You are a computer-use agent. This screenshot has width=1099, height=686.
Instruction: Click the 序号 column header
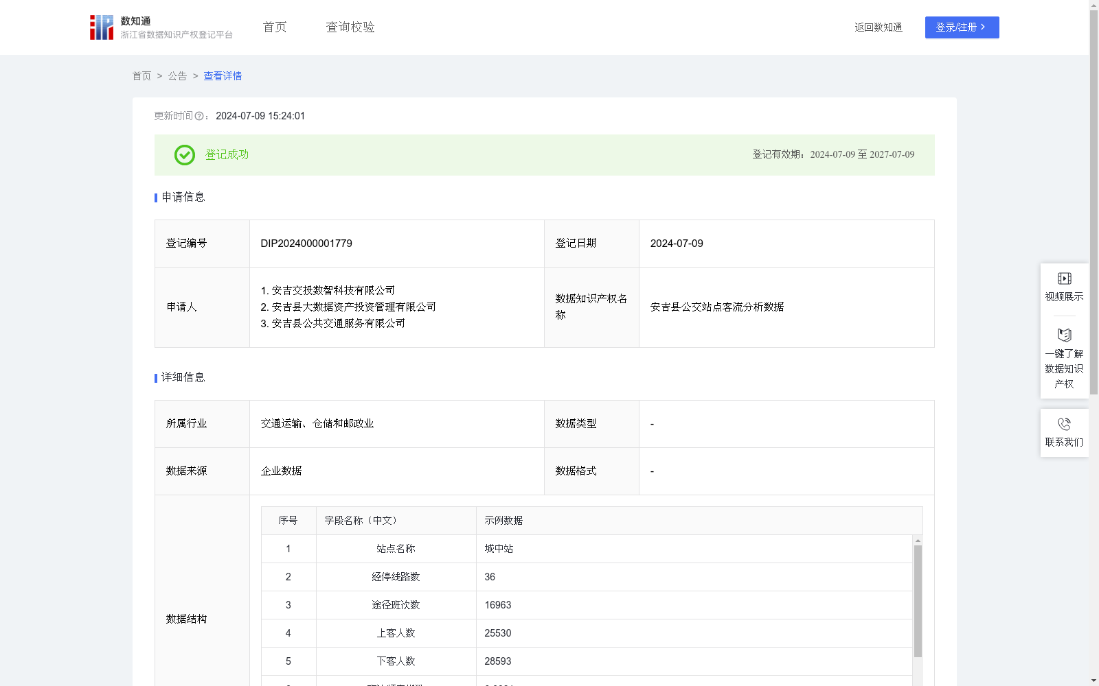(288, 521)
